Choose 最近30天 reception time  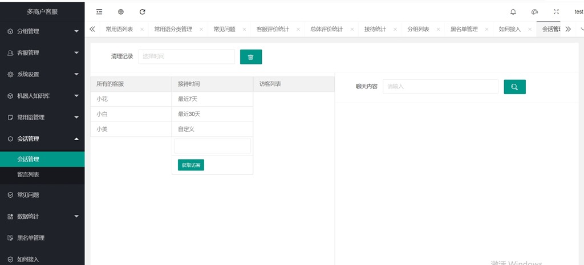[212, 114]
